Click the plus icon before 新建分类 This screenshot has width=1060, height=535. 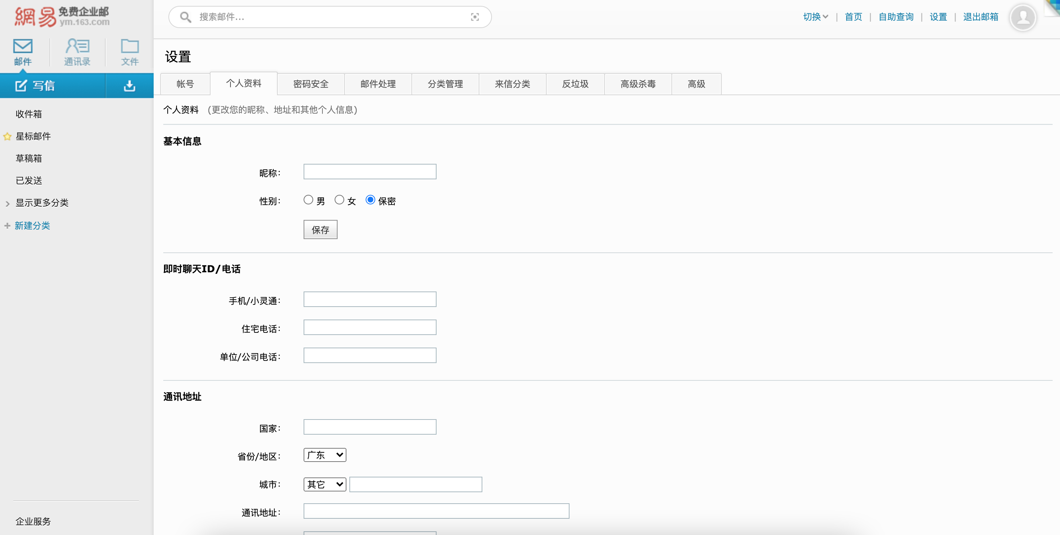tap(7, 225)
